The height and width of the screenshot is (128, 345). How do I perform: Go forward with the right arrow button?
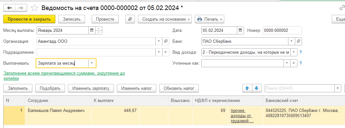21,8
